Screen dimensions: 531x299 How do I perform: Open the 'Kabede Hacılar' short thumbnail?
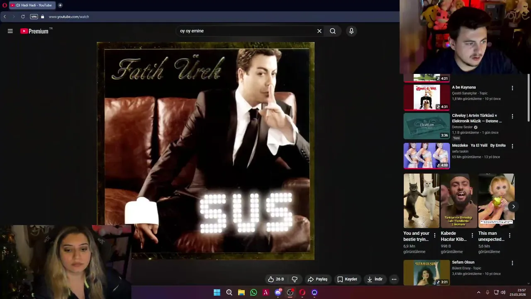[459, 201]
